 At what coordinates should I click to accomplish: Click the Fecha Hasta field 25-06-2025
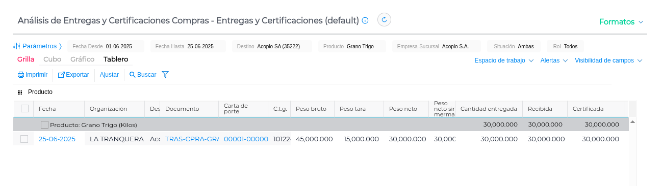click(x=188, y=46)
